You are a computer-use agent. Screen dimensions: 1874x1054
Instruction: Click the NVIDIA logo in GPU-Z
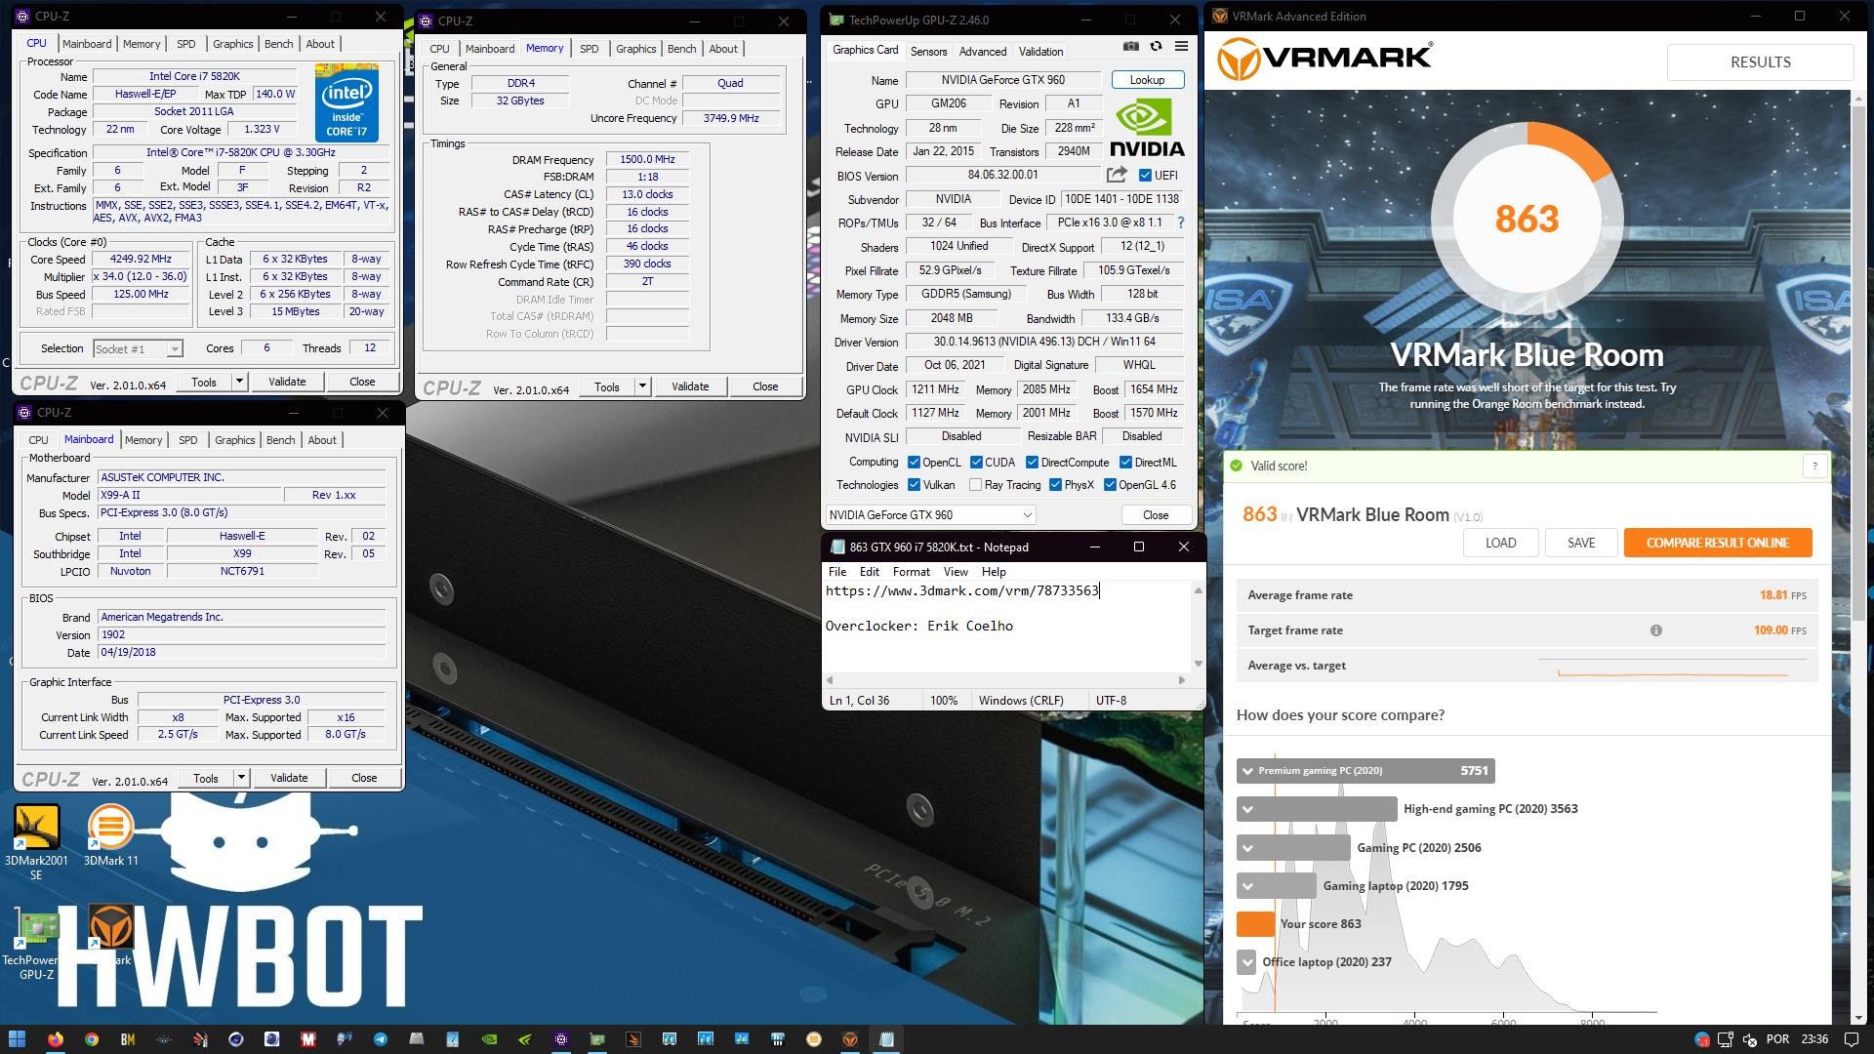[x=1147, y=128]
